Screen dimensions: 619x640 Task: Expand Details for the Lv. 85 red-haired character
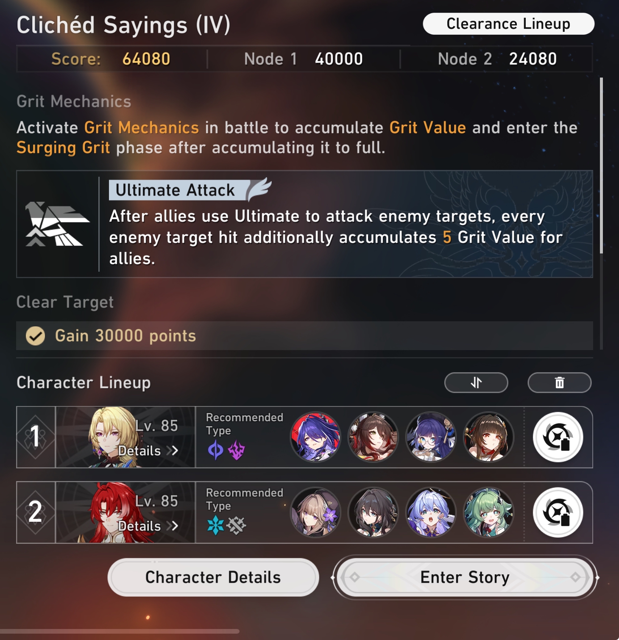(148, 526)
